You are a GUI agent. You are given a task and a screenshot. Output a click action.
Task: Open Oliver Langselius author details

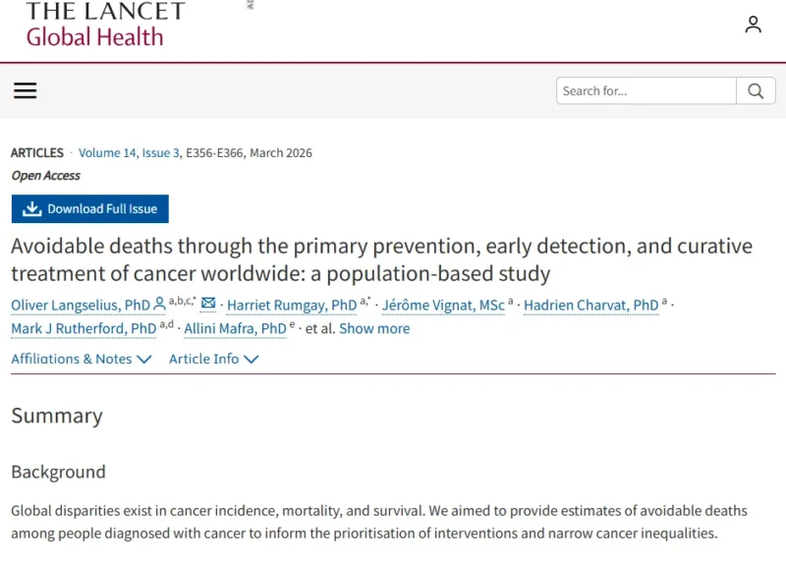[x=81, y=305]
